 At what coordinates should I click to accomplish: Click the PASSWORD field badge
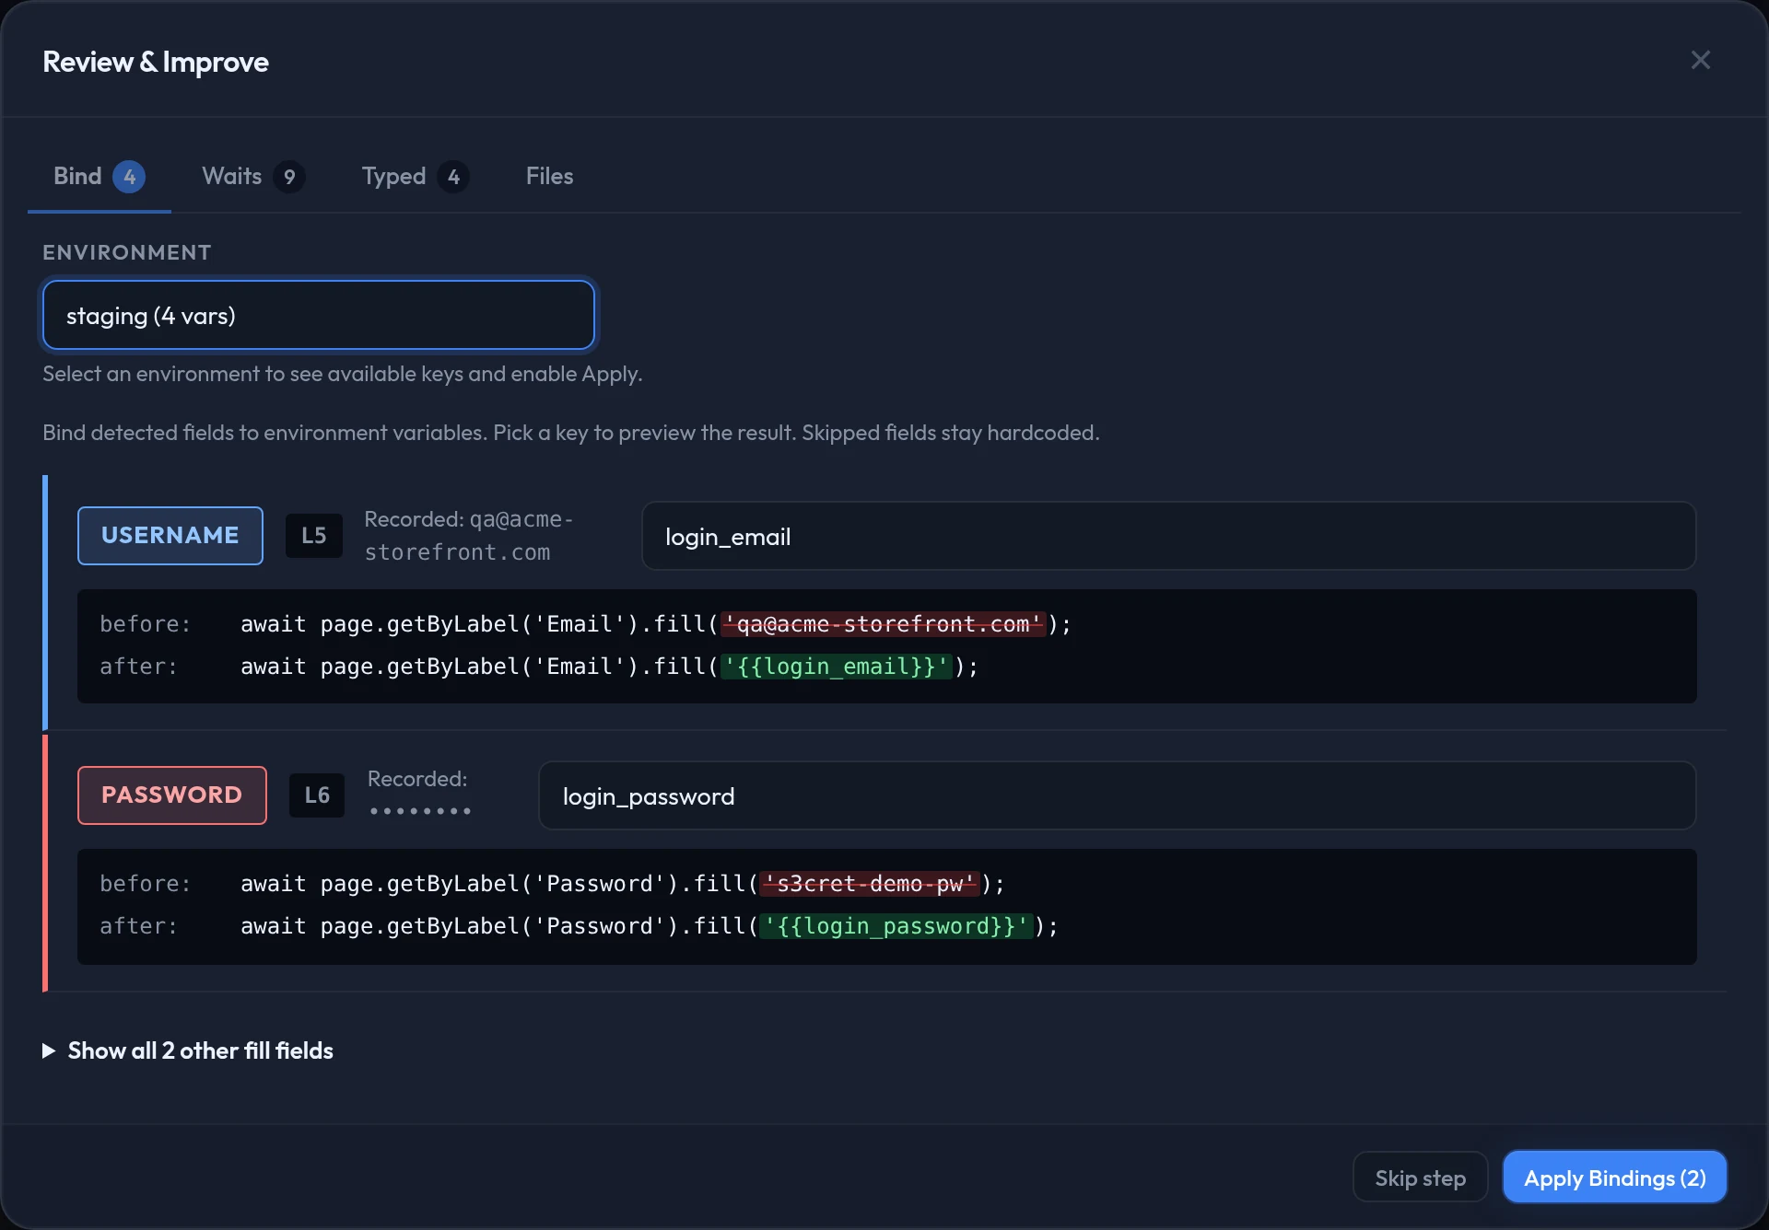point(172,795)
